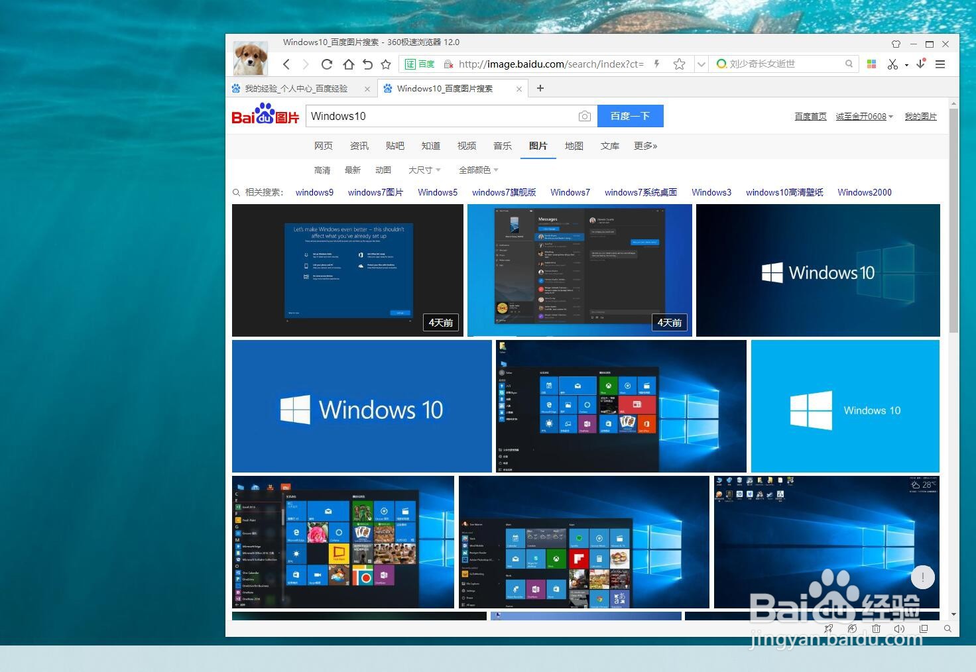Expand the screenshot tool dropdown arrow
The width and height of the screenshot is (976, 672).
(906, 65)
